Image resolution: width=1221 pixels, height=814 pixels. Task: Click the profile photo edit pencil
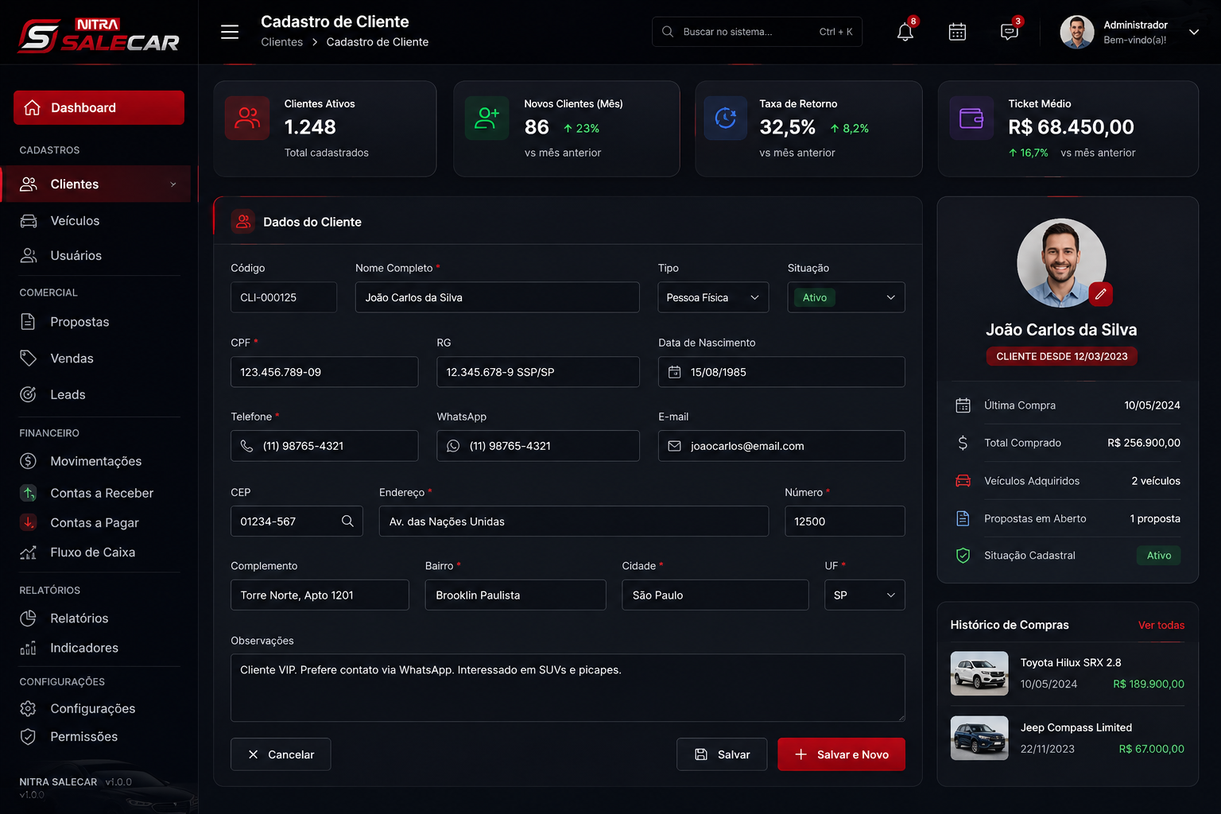coord(1100,294)
